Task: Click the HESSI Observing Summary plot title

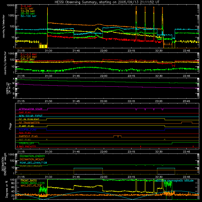Action: 107,2
